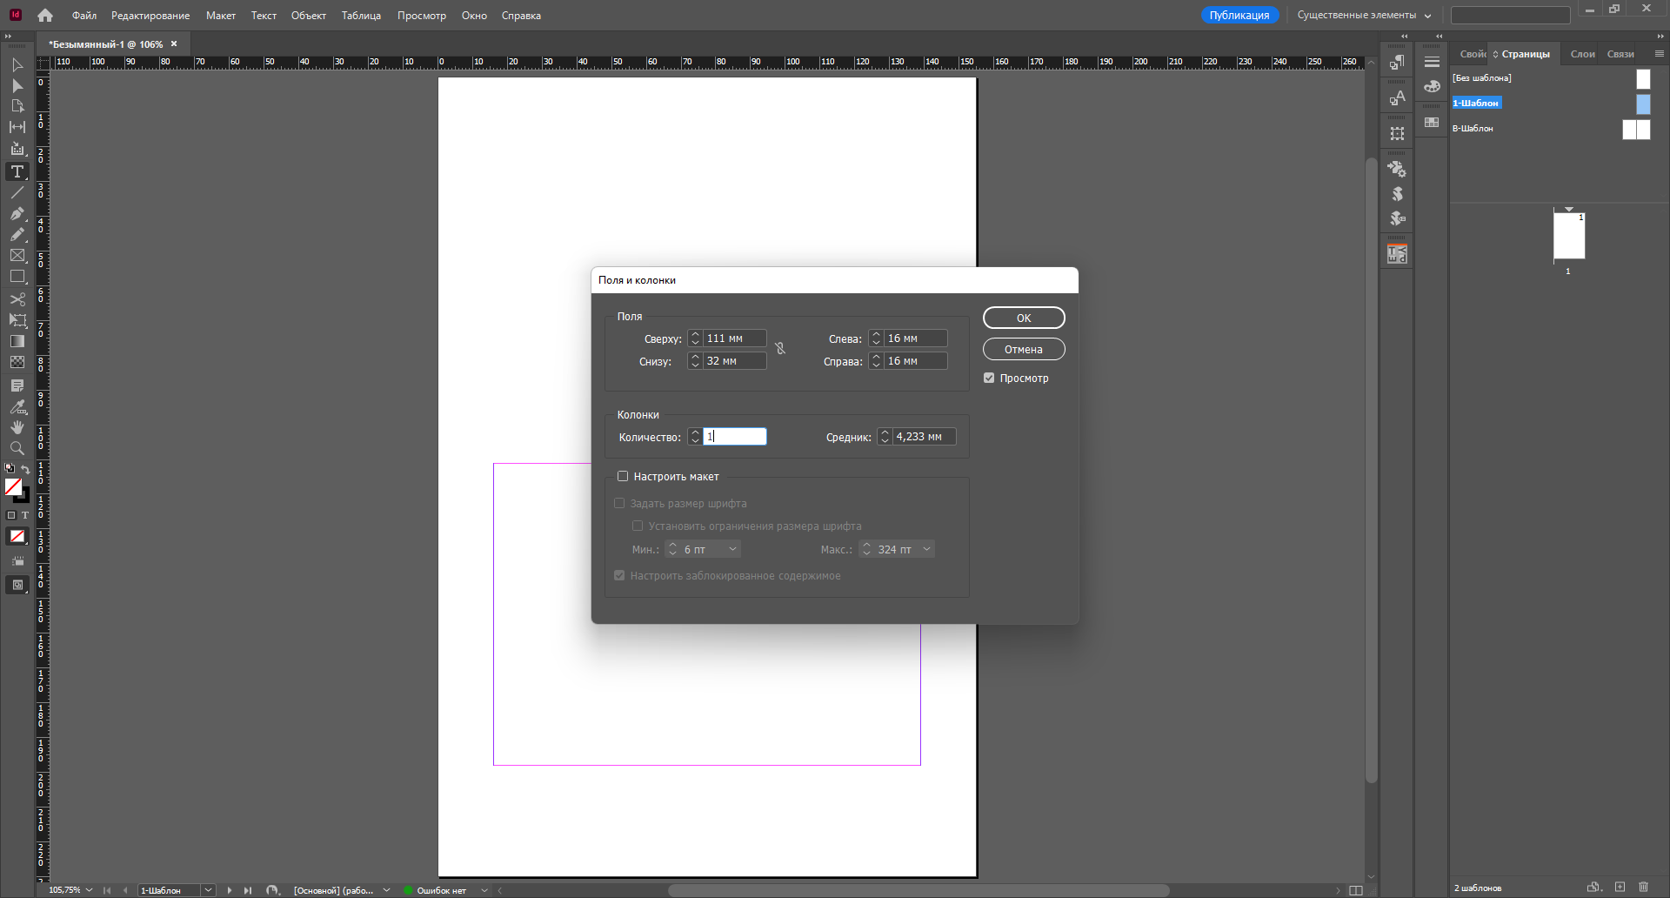Expand the zoom level dropdown in status bar
This screenshot has width=1670, height=898.
point(89,890)
